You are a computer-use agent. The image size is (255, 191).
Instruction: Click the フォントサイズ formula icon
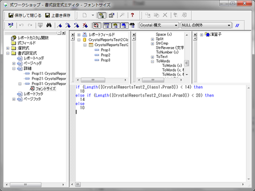(x=32, y=89)
